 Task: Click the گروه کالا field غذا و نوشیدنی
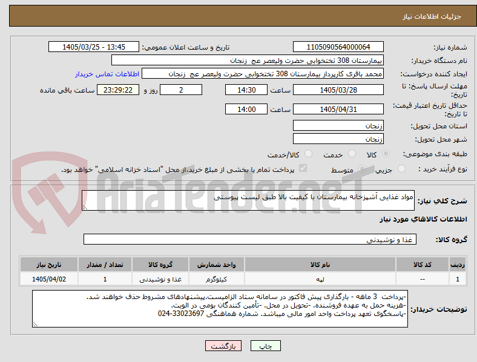(x=250, y=239)
